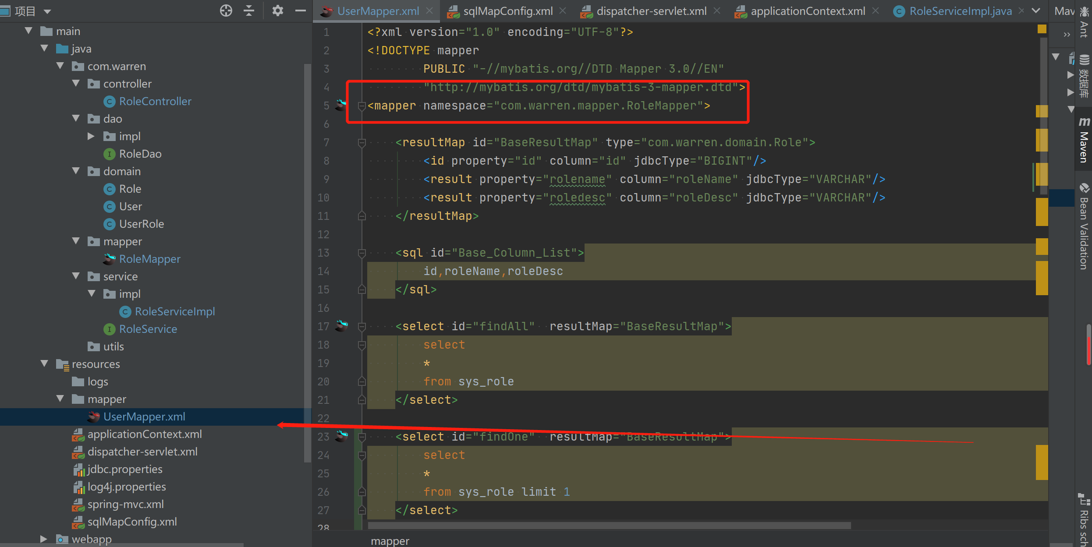Expand the dao impl package
This screenshot has height=547, width=1092.
tap(92, 136)
